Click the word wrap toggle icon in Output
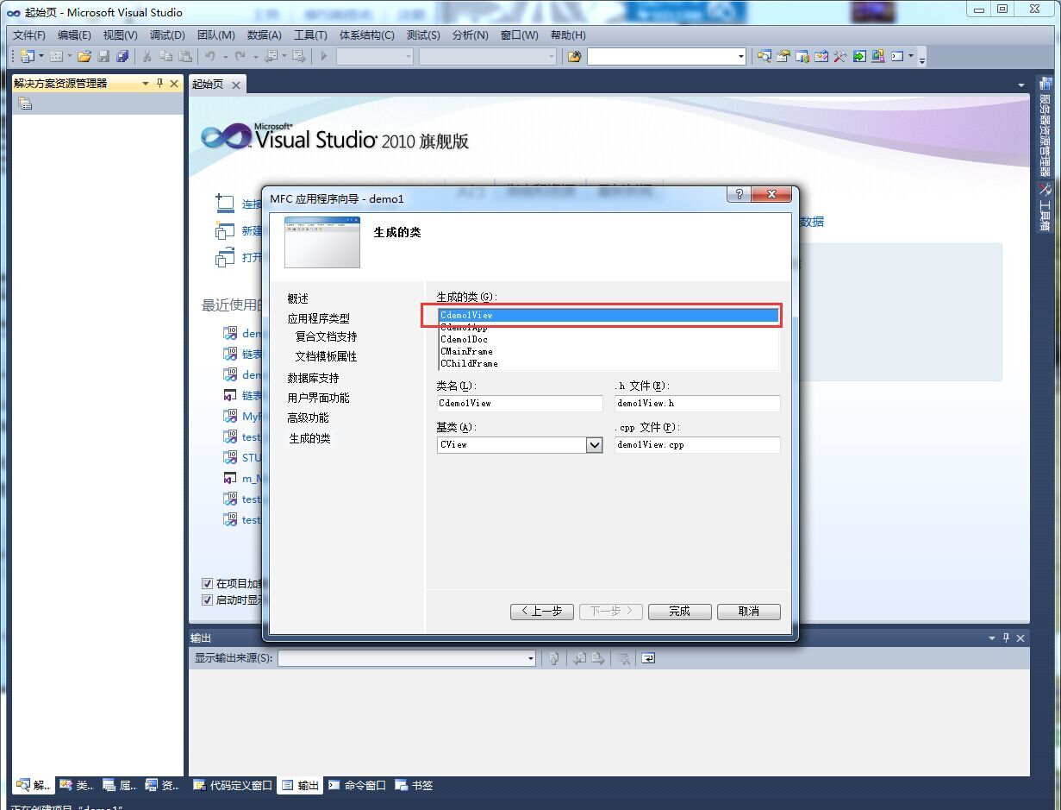Image resolution: width=1061 pixels, height=810 pixels. 648,658
